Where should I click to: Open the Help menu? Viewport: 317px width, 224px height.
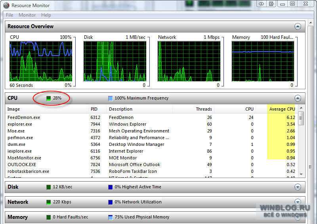point(46,15)
